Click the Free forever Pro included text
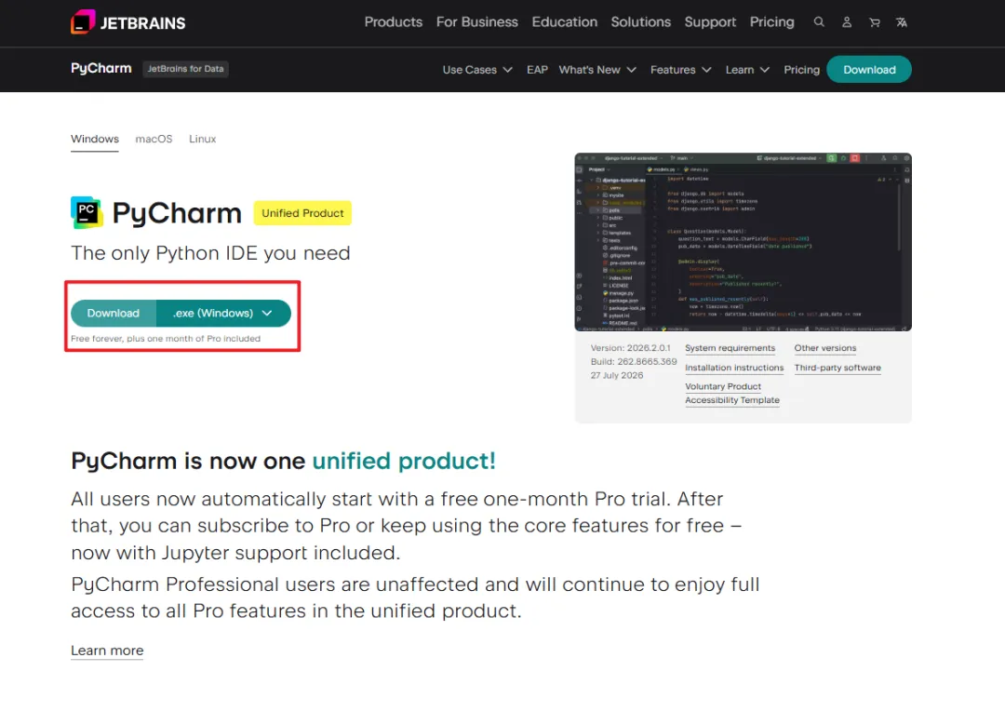 [x=166, y=339]
